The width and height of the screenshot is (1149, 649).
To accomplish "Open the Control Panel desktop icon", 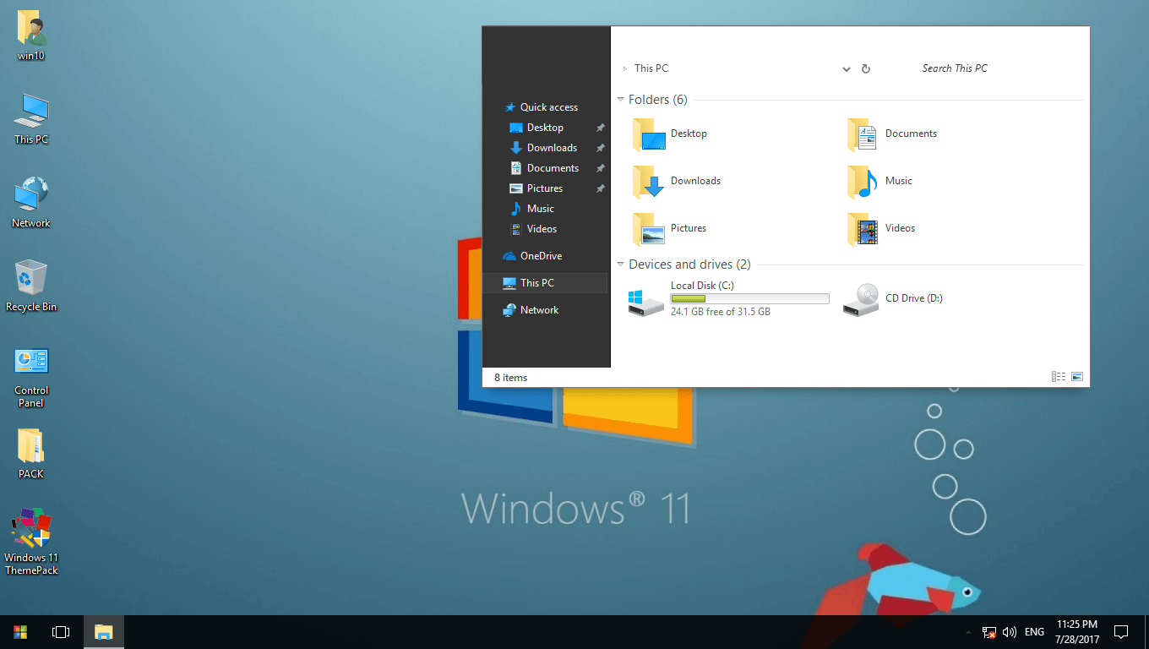I will click(x=31, y=377).
